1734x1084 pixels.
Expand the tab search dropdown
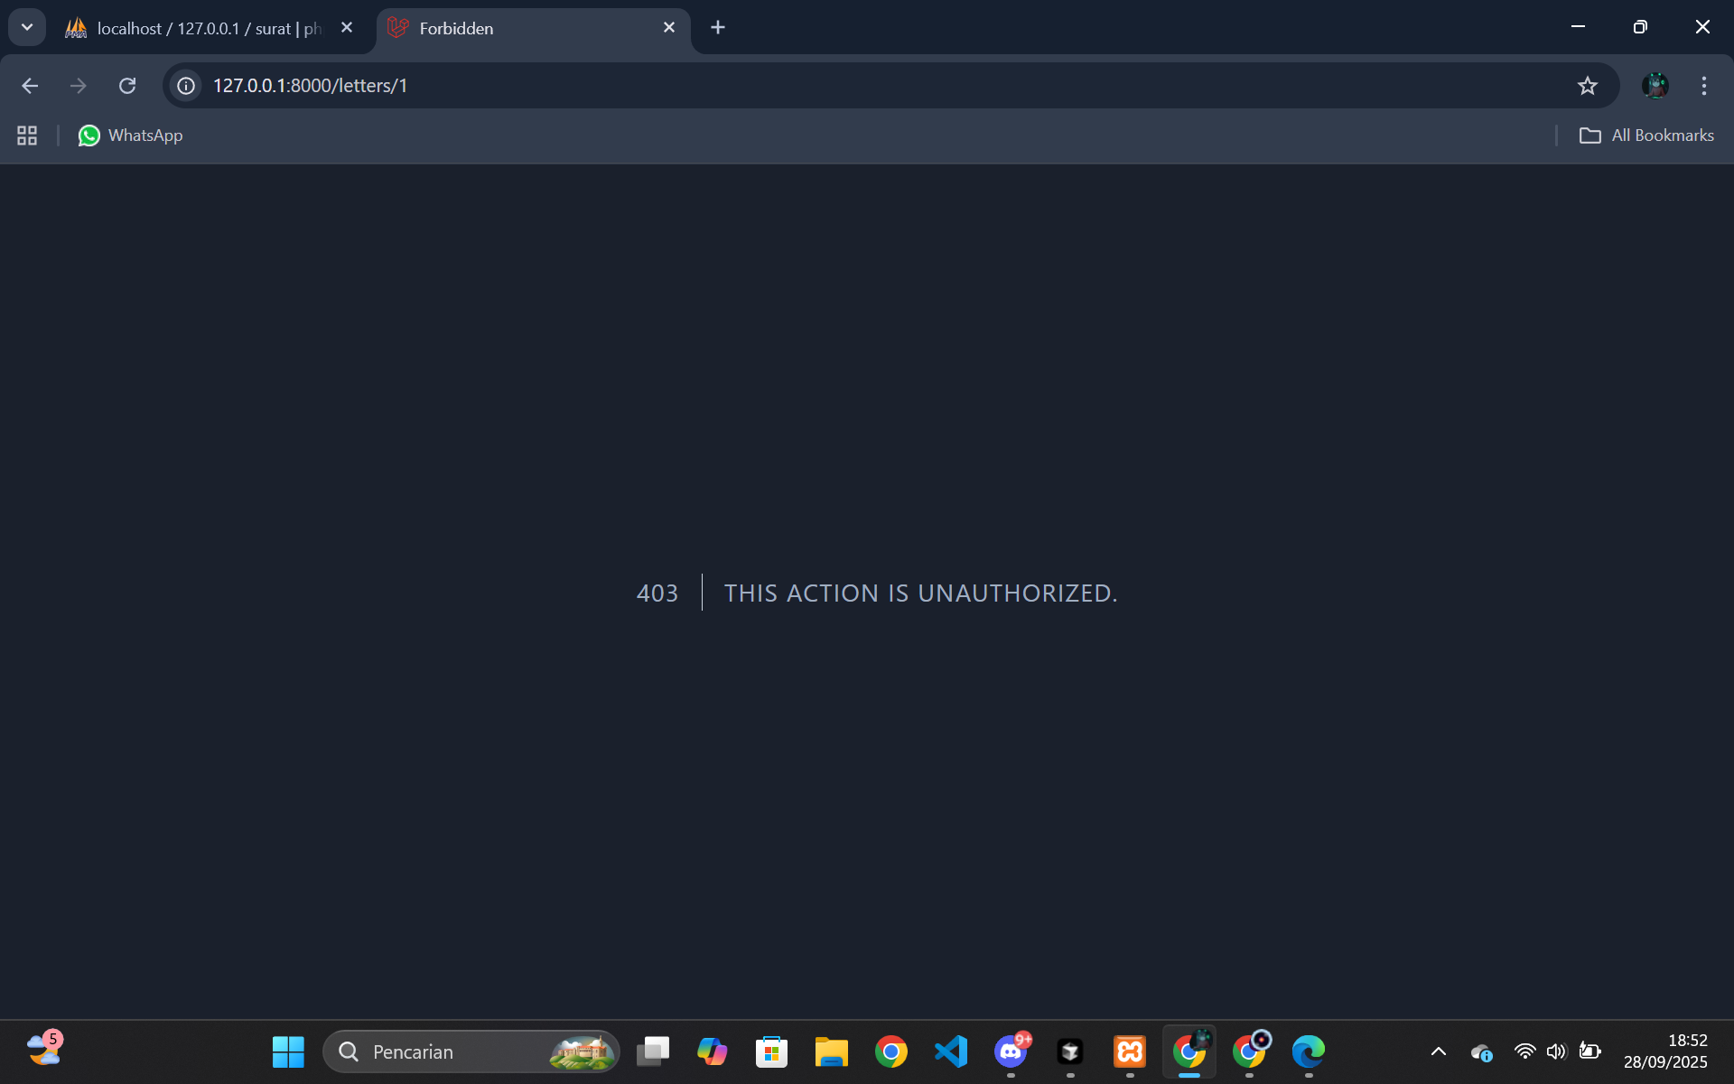point(27,27)
